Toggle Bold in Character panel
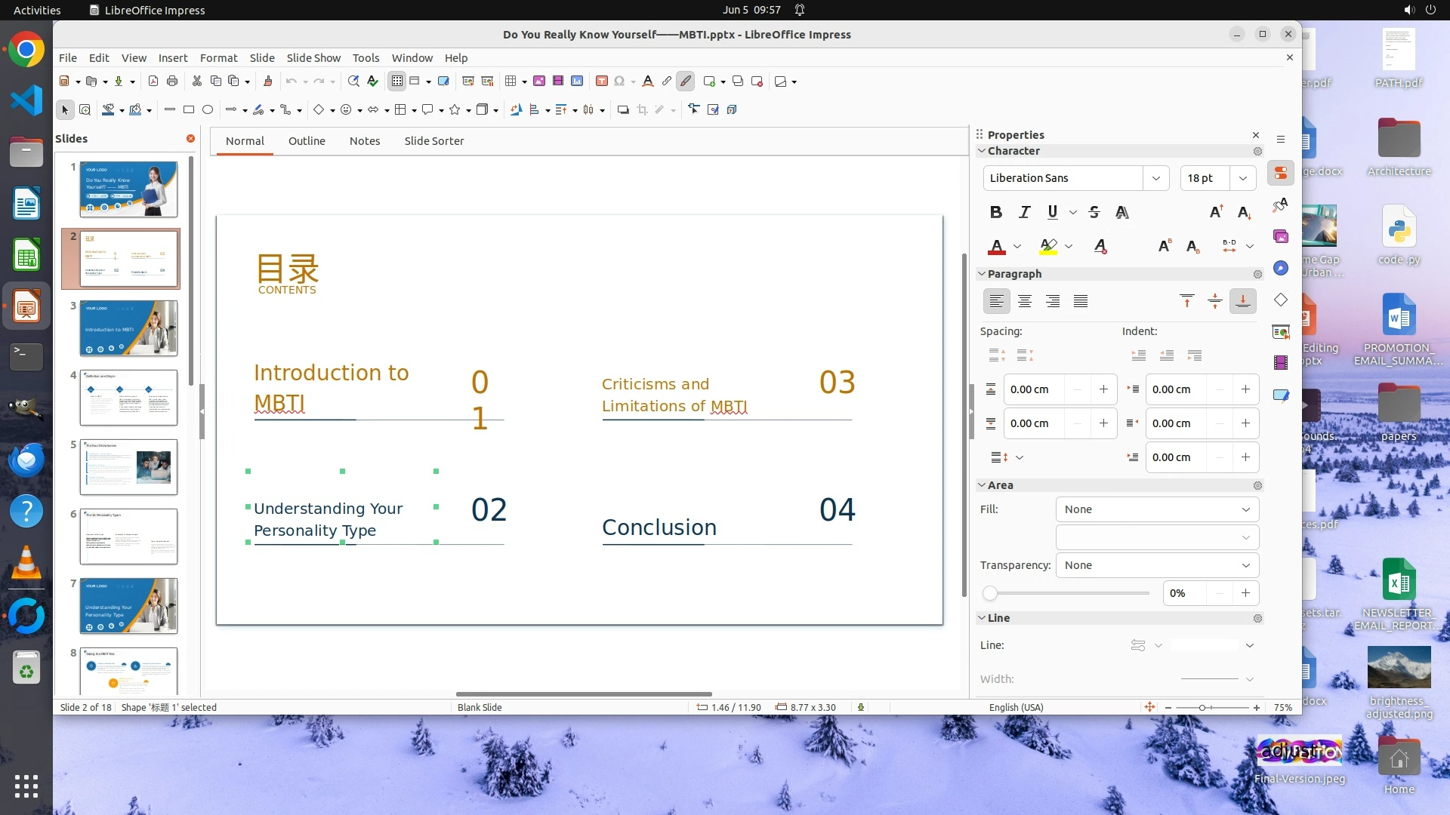 [996, 213]
